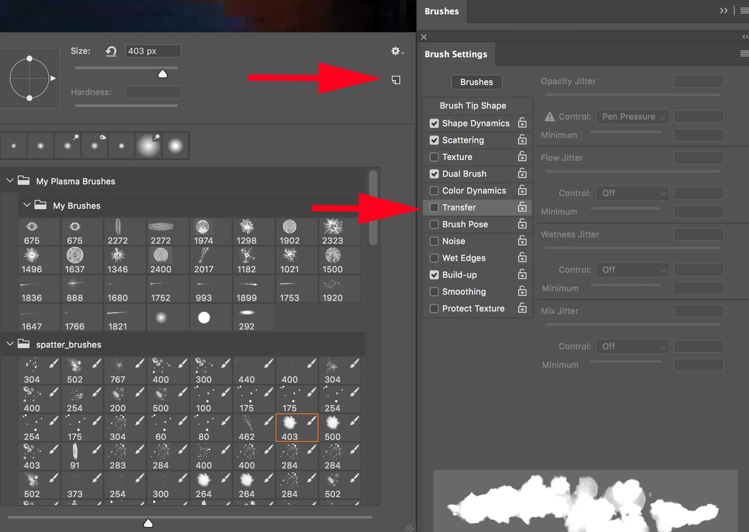This screenshot has height=532, width=749.
Task: Open the brush preset gear menu
Action: (x=397, y=51)
